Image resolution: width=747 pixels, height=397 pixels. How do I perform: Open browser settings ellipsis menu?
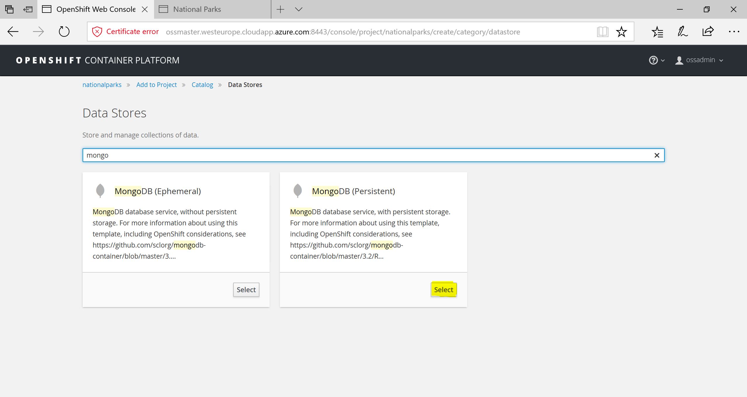(x=734, y=32)
